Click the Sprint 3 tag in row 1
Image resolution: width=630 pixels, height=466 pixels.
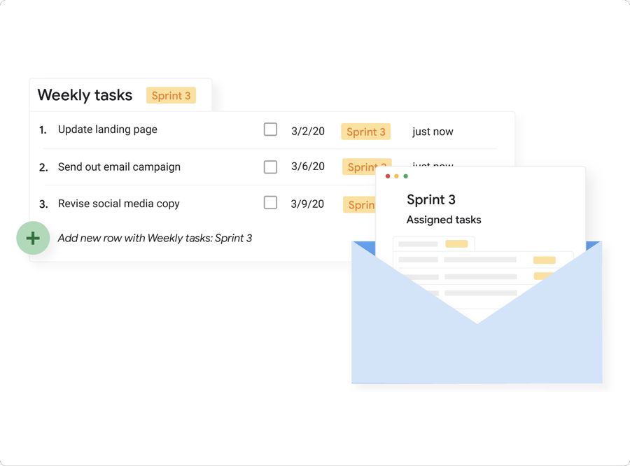pyautogui.click(x=366, y=132)
